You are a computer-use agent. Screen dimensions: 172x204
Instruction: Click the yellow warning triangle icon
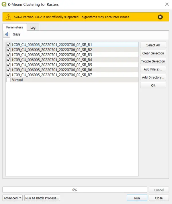[x=8, y=17]
